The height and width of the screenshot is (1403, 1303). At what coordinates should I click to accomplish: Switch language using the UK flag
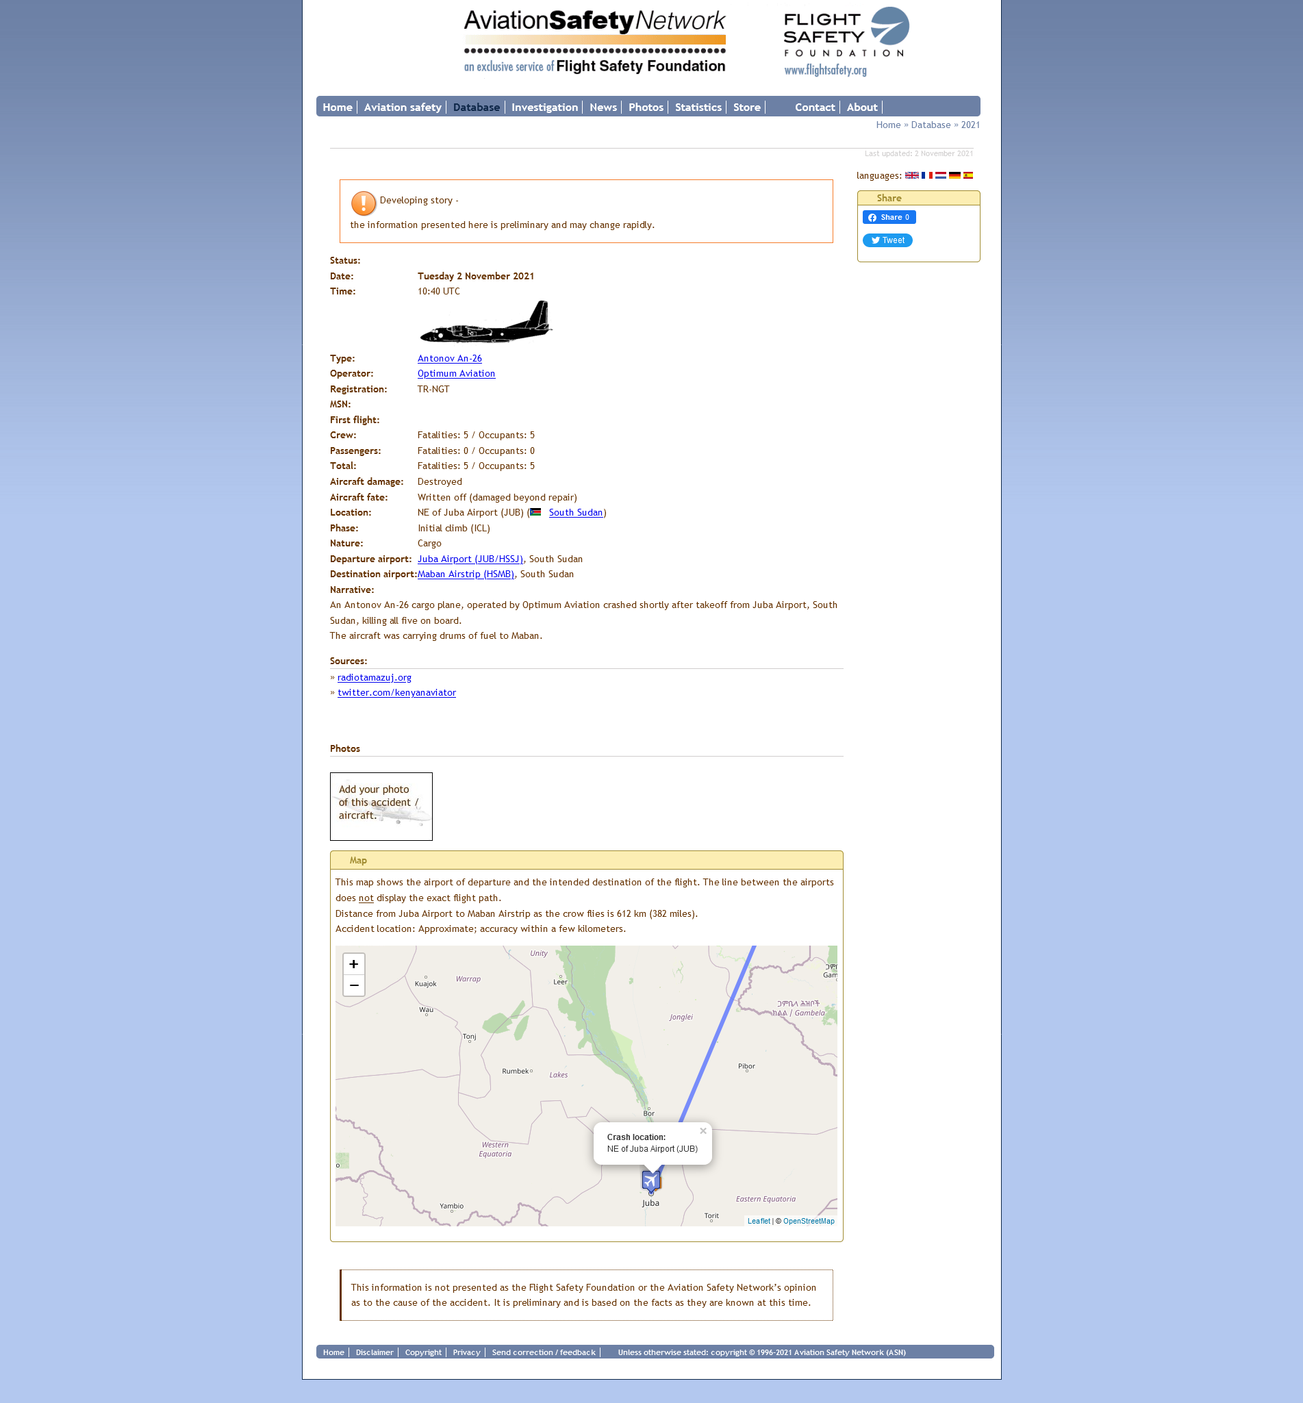[x=911, y=175]
